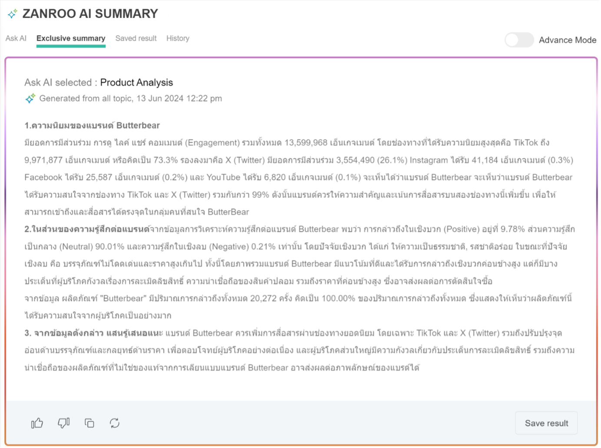
Task: Click the Advance Mode label
Action: [x=568, y=40]
